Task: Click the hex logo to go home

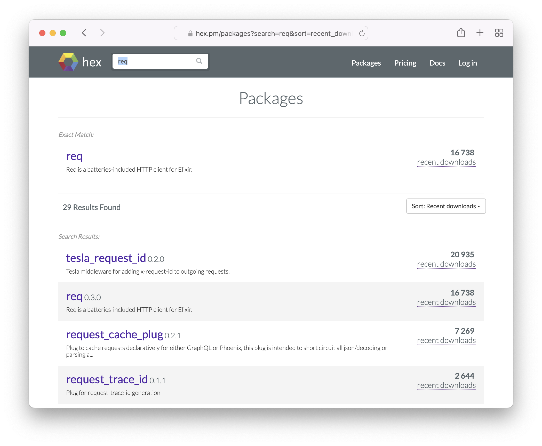Action: tap(68, 62)
